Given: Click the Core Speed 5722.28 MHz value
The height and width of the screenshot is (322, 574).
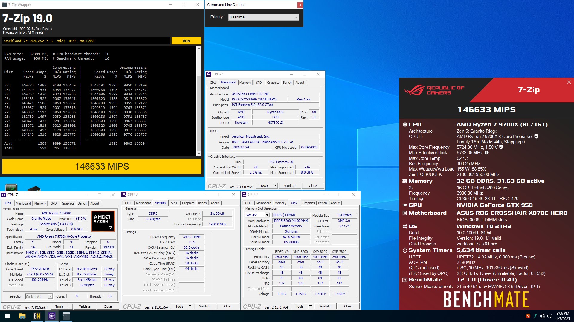Looking at the screenshot, I should pos(40,269).
